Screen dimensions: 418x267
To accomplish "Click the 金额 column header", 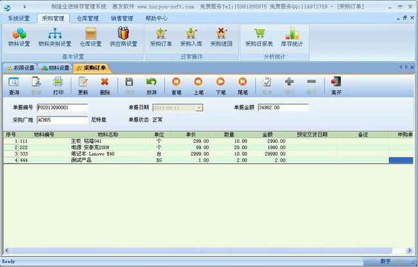I will pyautogui.click(x=267, y=134).
